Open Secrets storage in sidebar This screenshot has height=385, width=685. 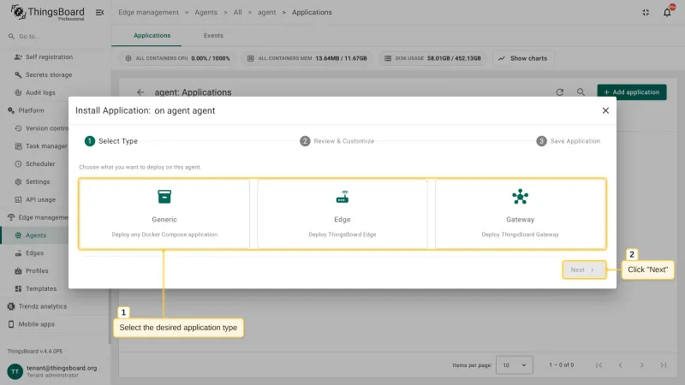pyautogui.click(x=49, y=74)
